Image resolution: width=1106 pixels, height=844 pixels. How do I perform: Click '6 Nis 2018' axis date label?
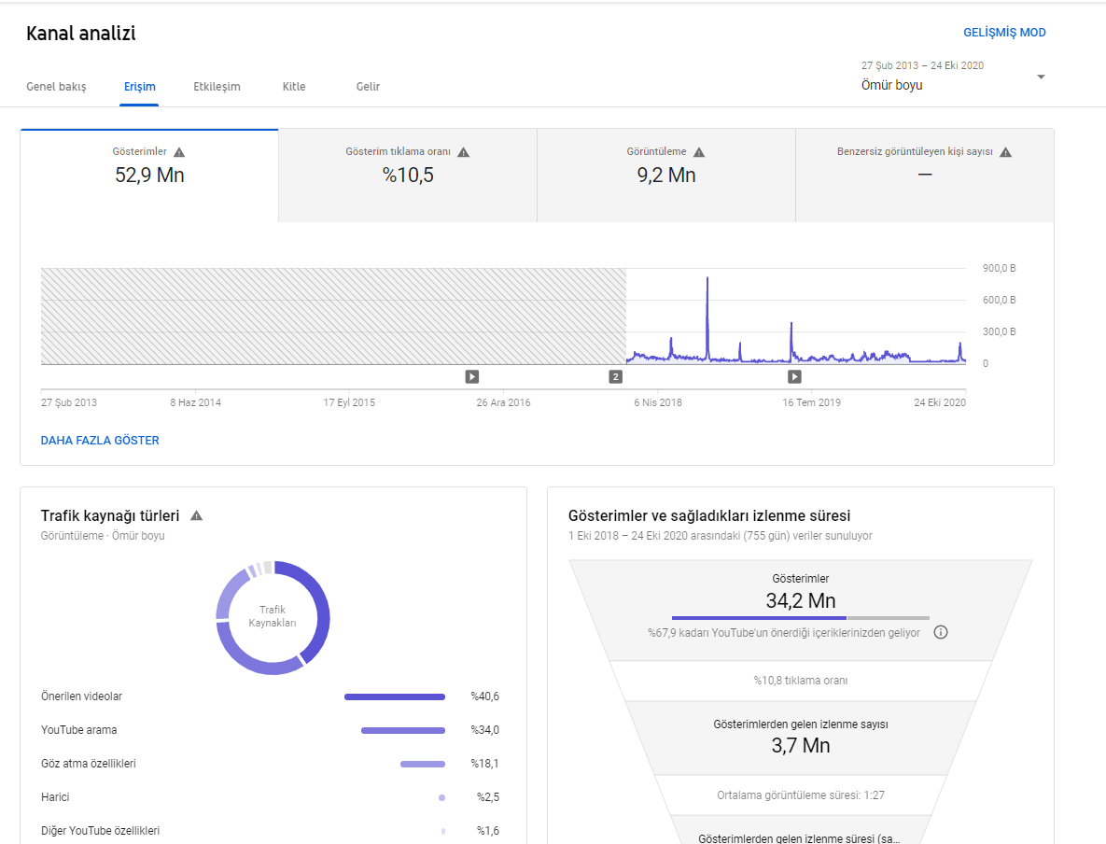657,403
